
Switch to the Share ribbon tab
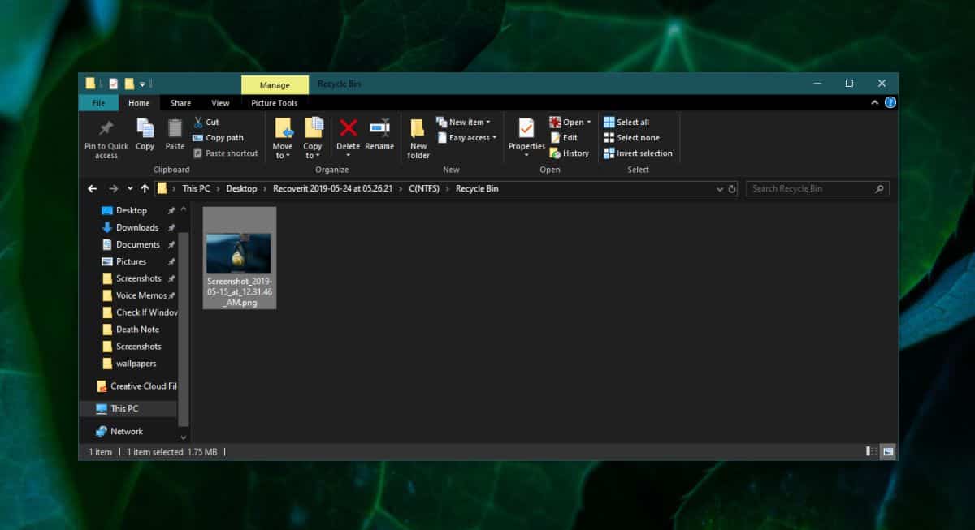click(180, 103)
